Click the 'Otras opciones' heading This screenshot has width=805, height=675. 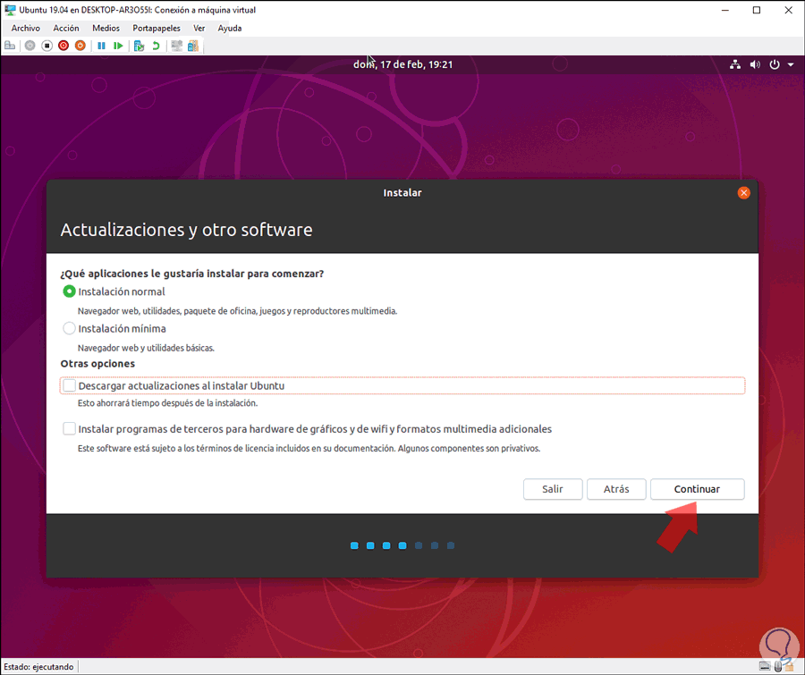tap(97, 364)
